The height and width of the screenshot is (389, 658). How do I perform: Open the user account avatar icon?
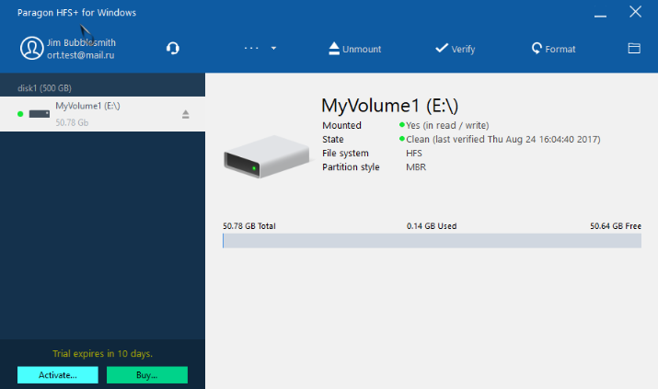(32, 48)
